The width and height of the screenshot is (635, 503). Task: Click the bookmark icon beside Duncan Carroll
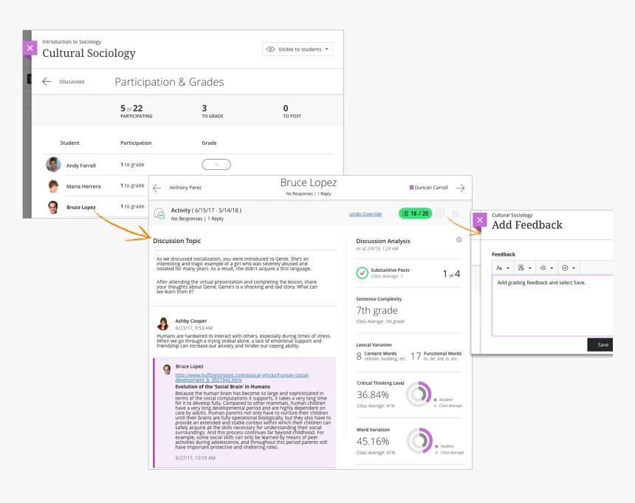point(411,188)
